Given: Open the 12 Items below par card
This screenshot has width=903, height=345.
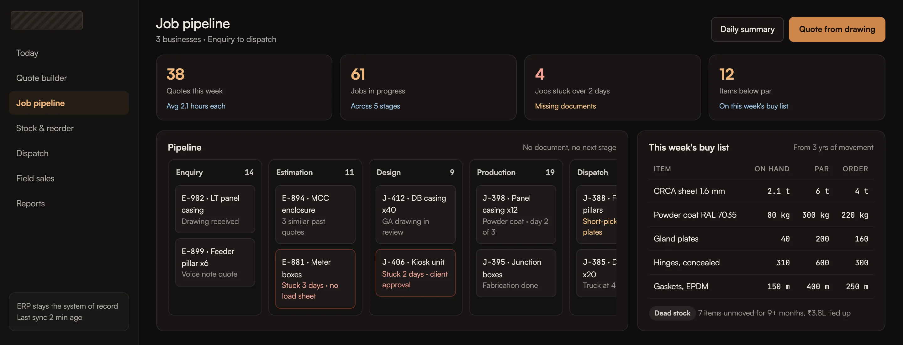Looking at the screenshot, I should 797,87.
